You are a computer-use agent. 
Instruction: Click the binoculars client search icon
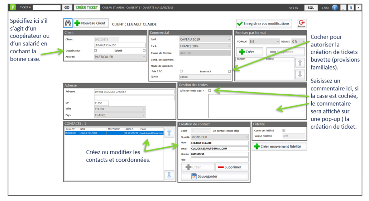click(x=68, y=23)
